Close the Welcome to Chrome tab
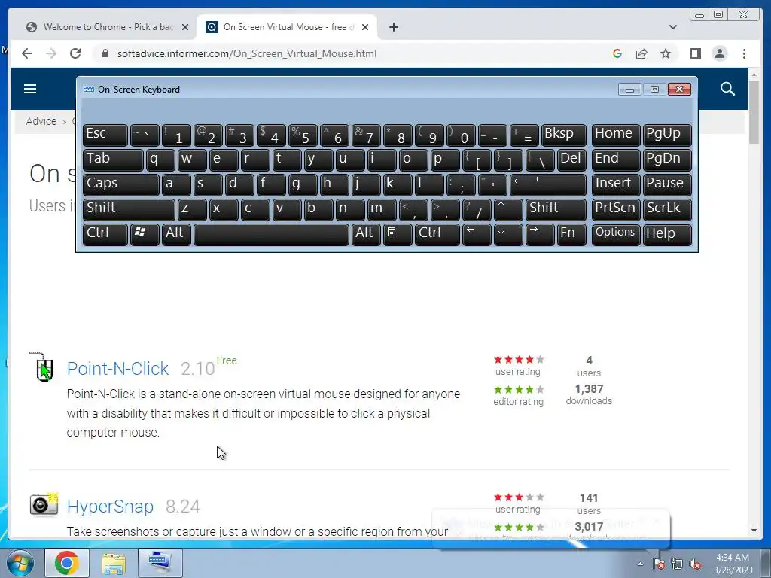771x578 pixels. coord(185,27)
